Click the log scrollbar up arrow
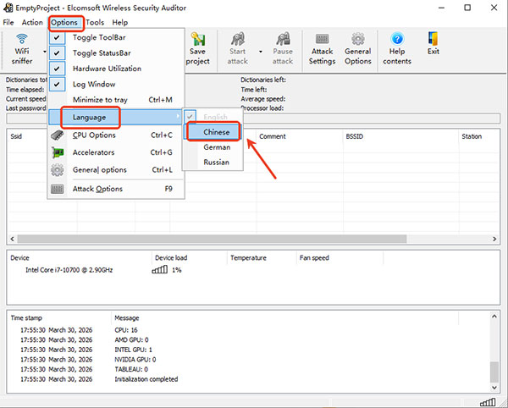This screenshot has width=508, height=408. click(494, 317)
